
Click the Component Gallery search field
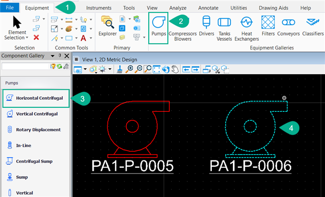(x=25, y=67)
